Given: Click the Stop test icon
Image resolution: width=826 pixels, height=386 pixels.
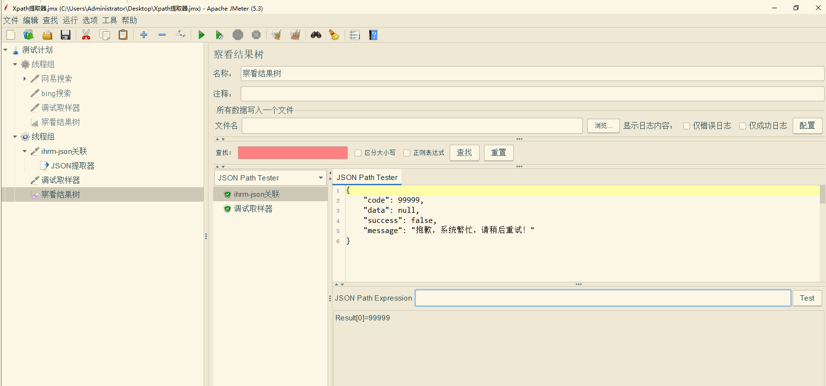Looking at the screenshot, I should (238, 35).
